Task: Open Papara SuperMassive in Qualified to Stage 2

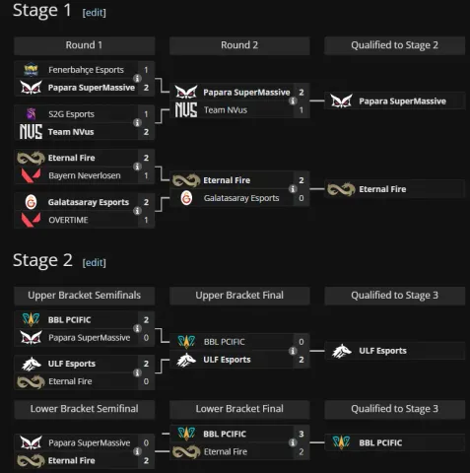Action: pos(394,101)
